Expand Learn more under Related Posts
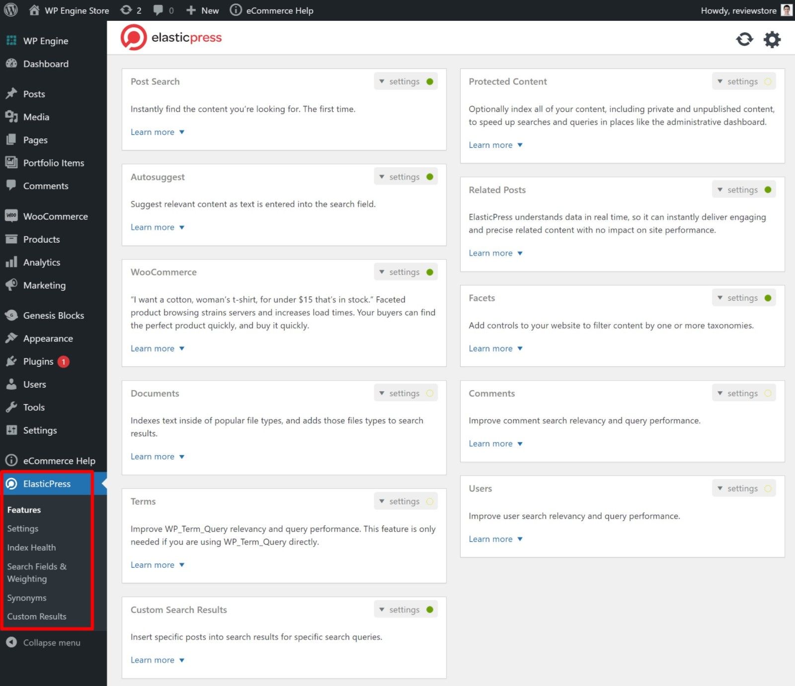This screenshot has height=686, width=795. pyautogui.click(x=496, y=253)
